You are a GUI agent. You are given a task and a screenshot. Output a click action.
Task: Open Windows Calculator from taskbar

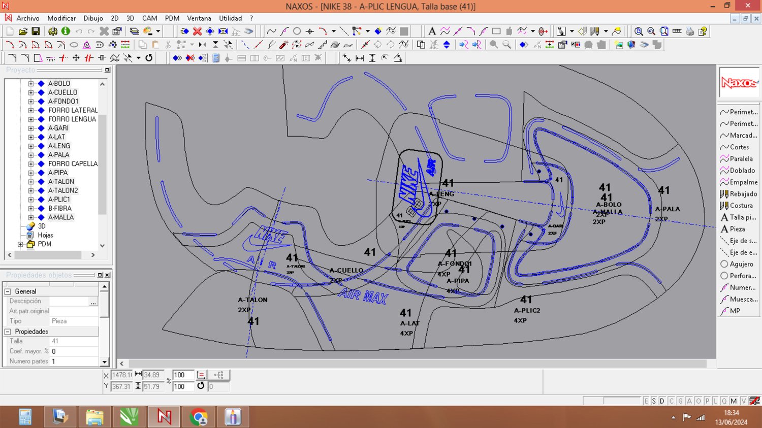click(x=25, y=417)
